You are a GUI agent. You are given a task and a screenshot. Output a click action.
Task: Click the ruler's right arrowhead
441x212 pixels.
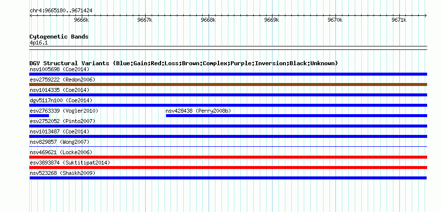[x=426, y=15]
